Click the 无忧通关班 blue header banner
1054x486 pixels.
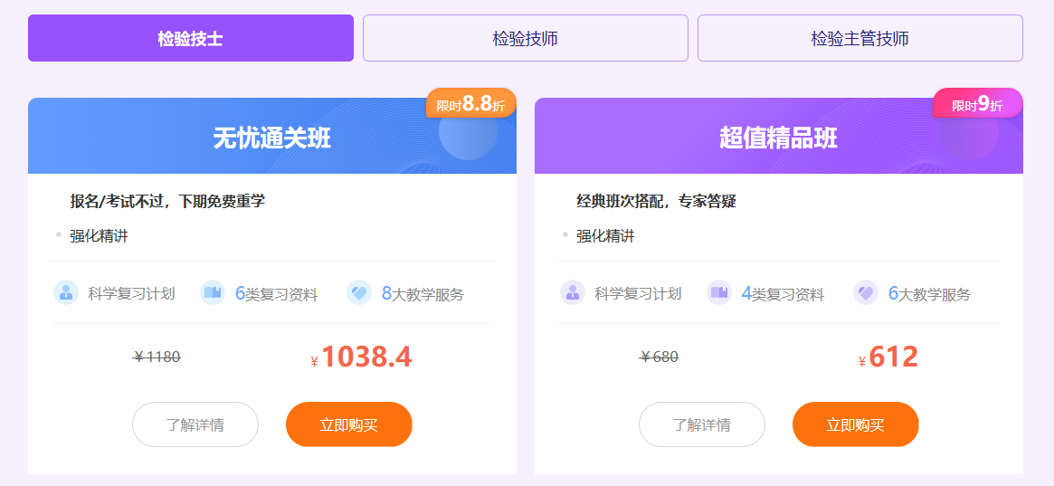coord(271,138)
